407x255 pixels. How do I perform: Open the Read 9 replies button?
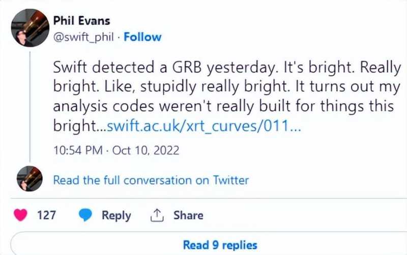click(220, 245)
